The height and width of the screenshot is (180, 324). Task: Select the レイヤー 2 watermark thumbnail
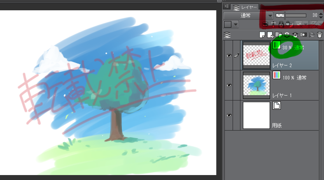coord(256,55)
